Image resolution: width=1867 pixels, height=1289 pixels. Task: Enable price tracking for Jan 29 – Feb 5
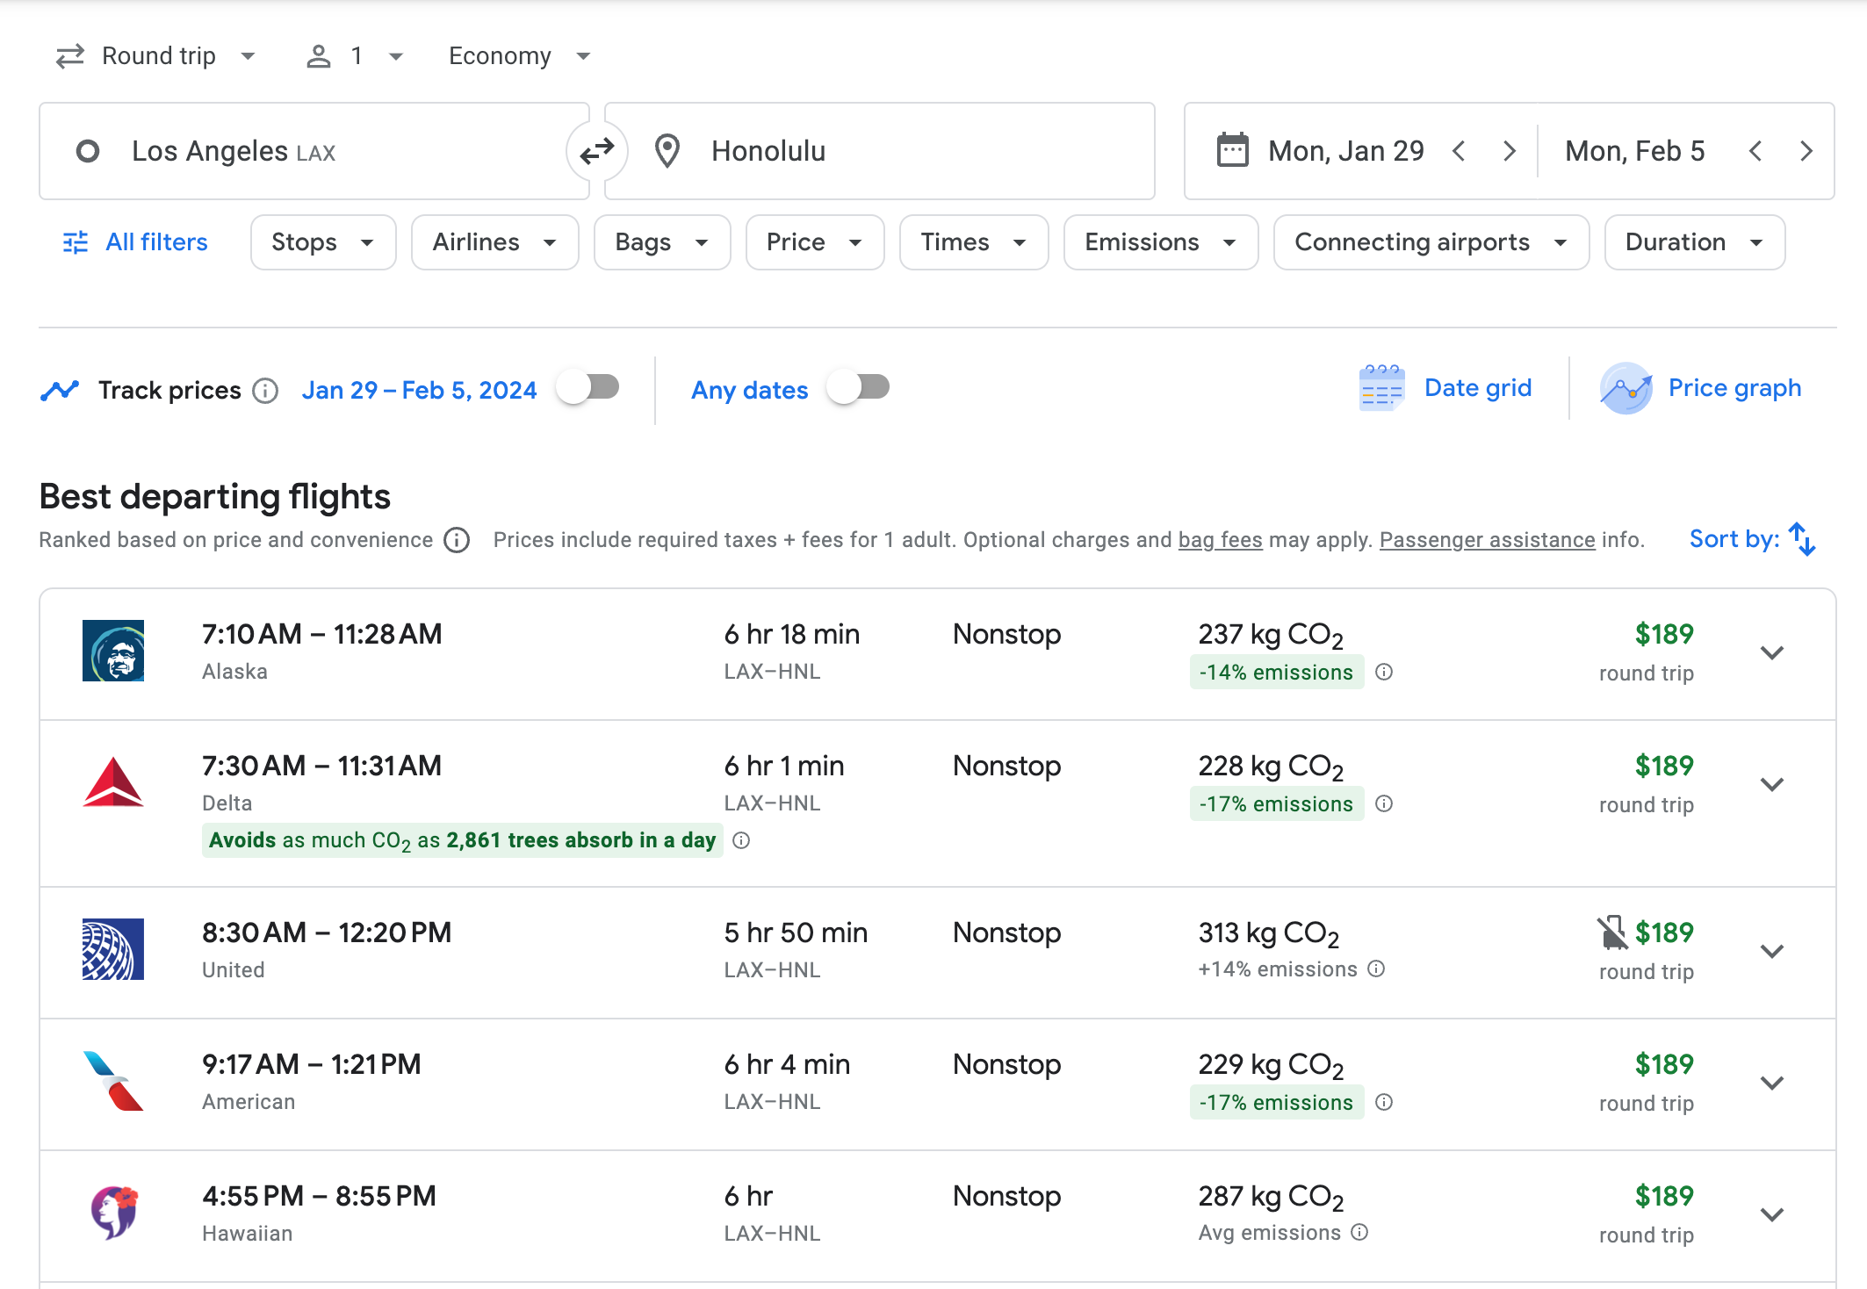pos(588,387)
